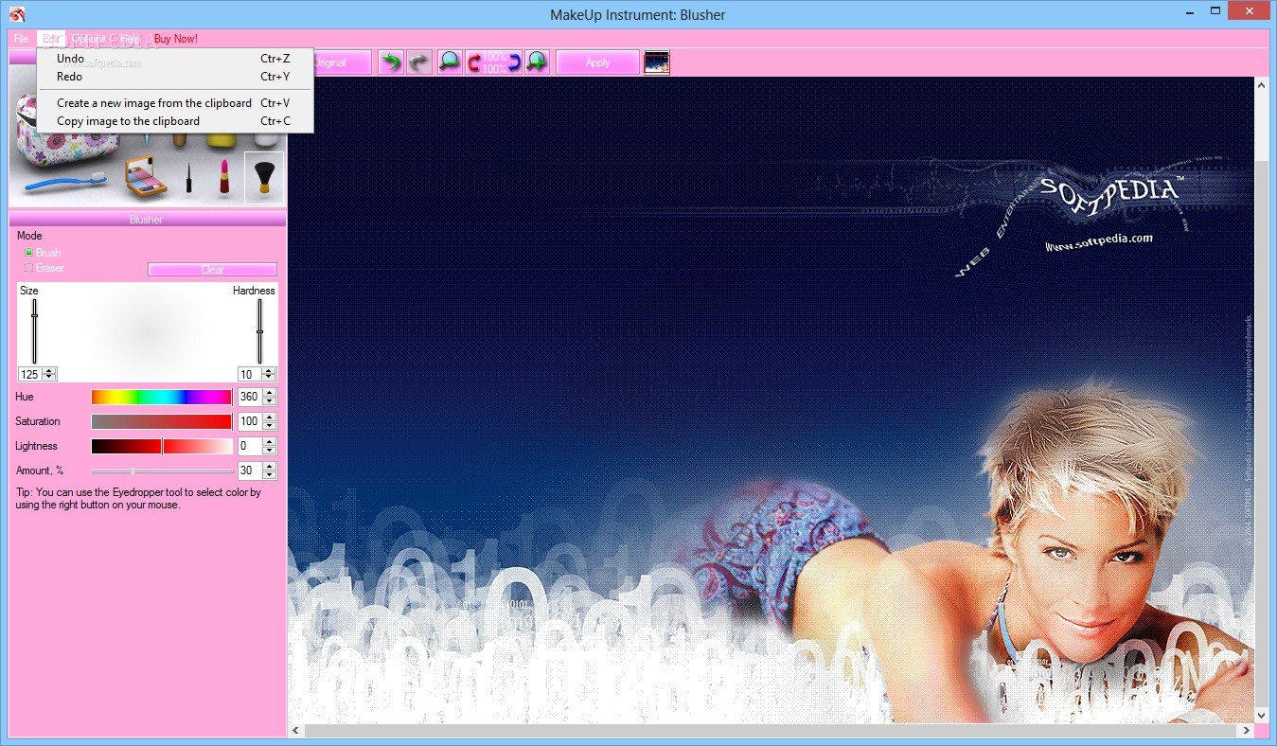1277x746 pixels.
Task: Click the Size value field 125
Action: (x=31, y=374)
